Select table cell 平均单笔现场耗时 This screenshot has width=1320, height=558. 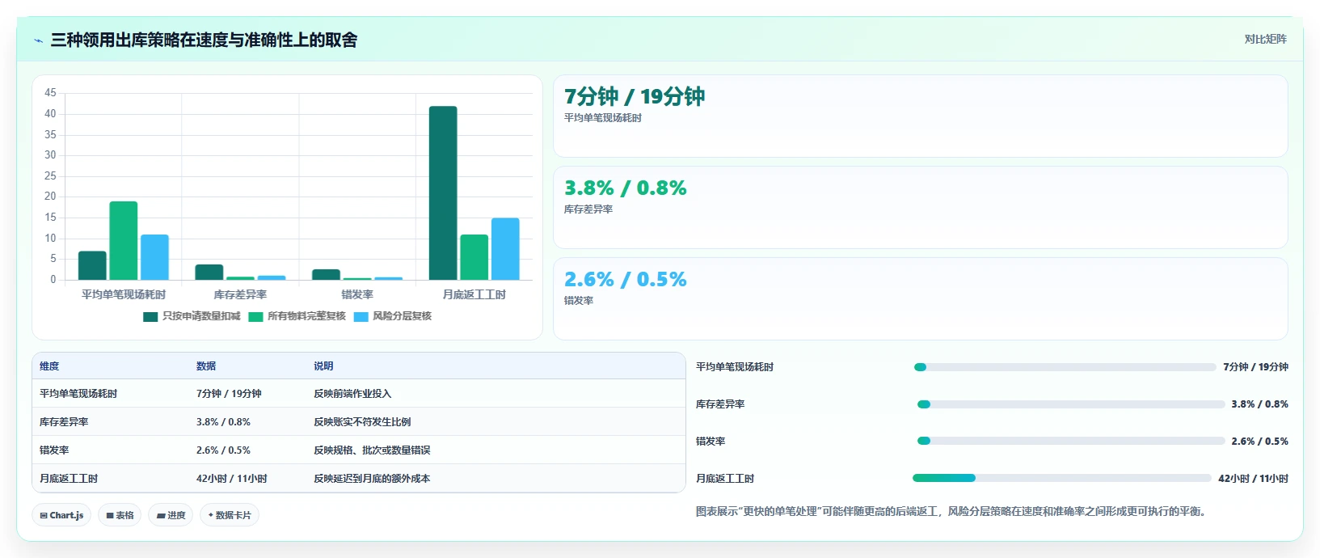point(78,394)
